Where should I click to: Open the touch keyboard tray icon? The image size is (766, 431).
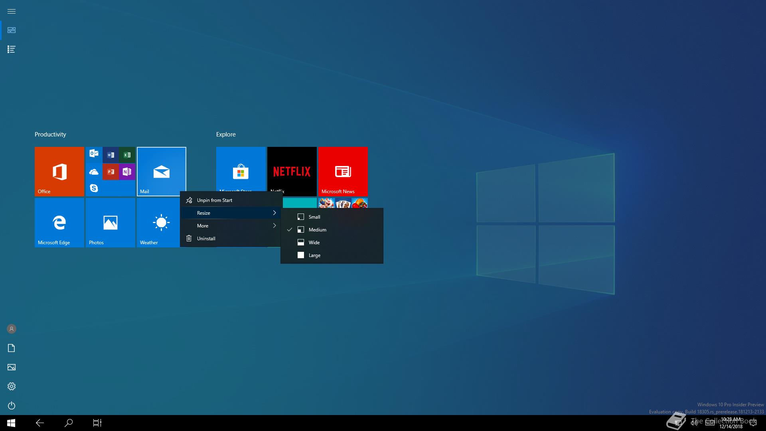(710, 423)
